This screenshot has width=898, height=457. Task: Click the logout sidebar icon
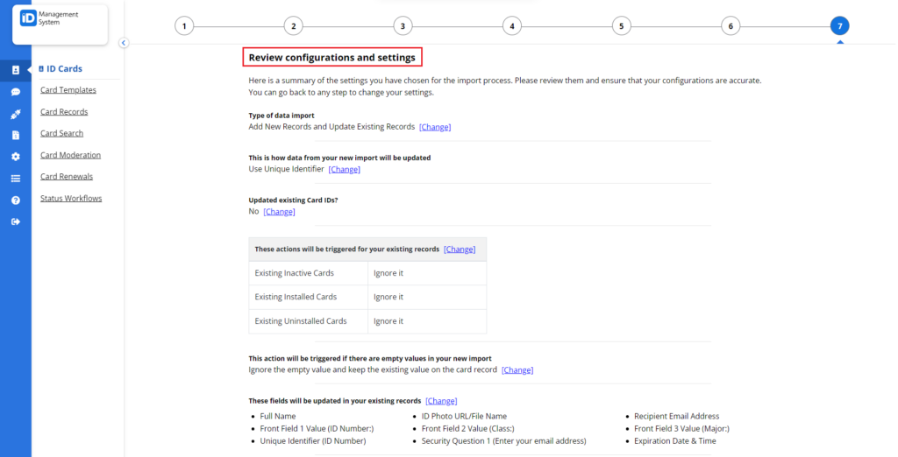click(16, 221)
